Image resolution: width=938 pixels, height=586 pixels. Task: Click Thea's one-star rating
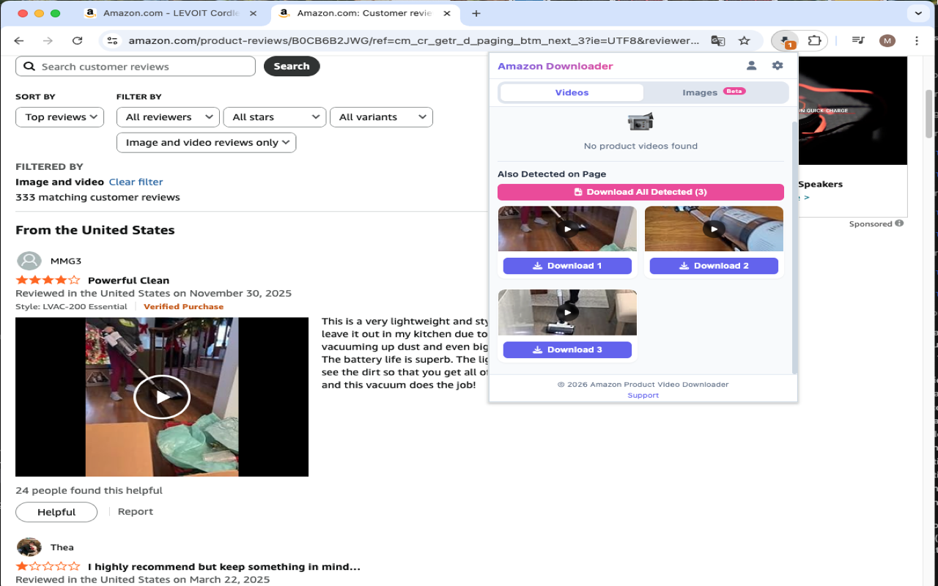pyautogui.click(x=48, y=566)
